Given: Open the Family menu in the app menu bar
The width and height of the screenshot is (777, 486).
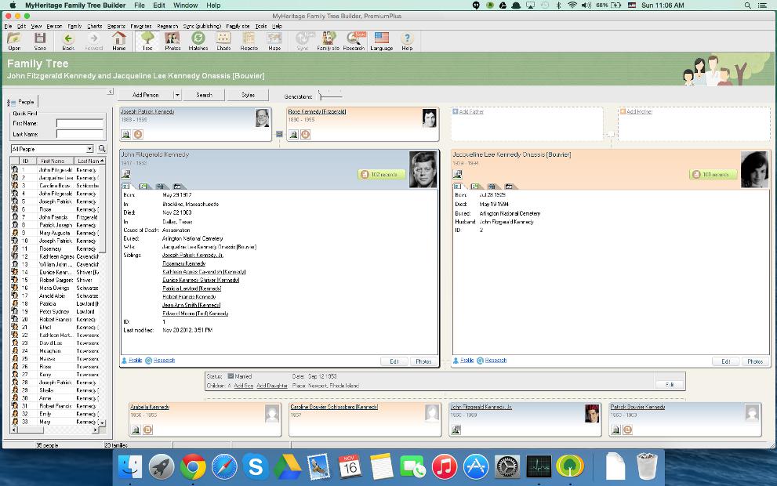Looking at the screenshot, I should click(74, 26).
